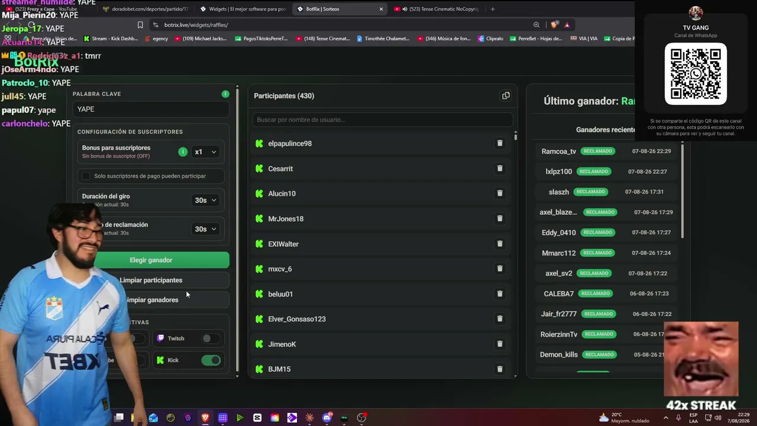This screenshot has width=757, height=426.
Task: Open spin duration 30s dropdown
Action: [x=205, y=201]
